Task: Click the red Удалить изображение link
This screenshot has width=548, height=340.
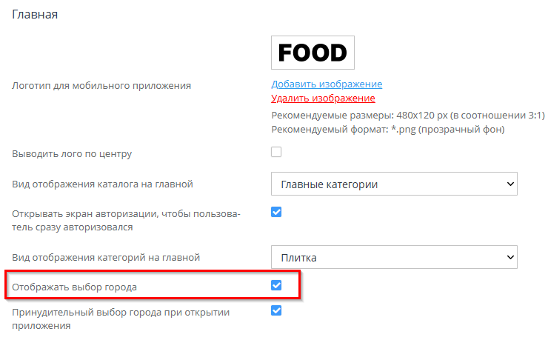Action: point(323,98)
